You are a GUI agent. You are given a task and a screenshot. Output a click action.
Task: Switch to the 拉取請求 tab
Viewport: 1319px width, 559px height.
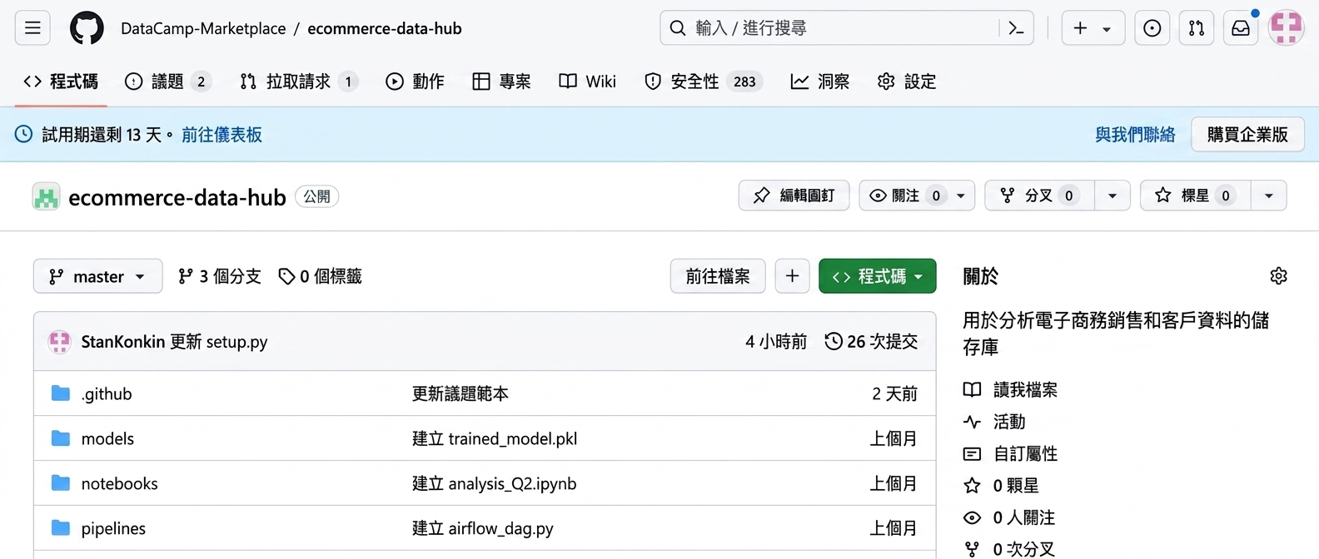298,82
